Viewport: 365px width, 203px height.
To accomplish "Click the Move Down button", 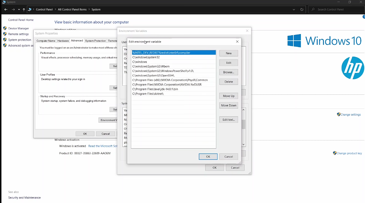I will tap(229, 105).
